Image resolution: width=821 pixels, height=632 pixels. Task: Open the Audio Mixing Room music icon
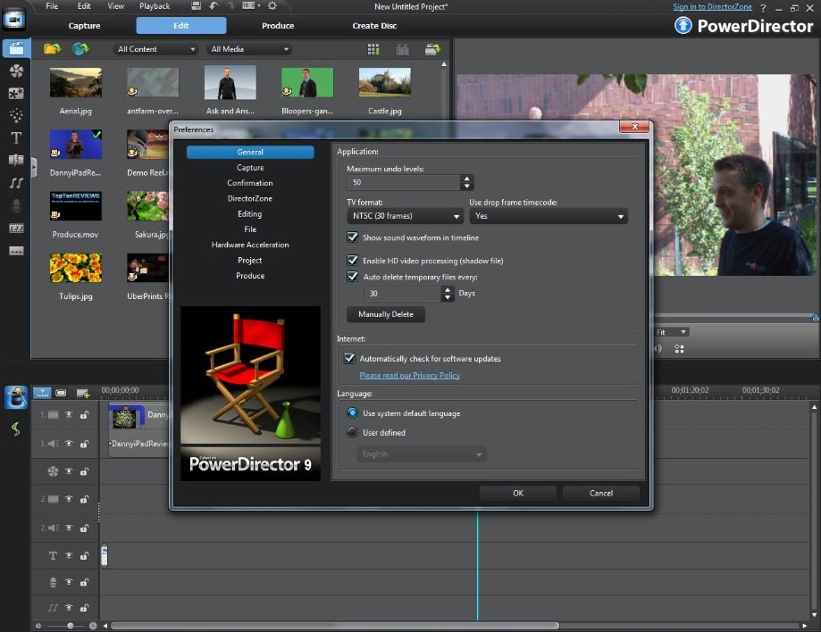(16, 183)
